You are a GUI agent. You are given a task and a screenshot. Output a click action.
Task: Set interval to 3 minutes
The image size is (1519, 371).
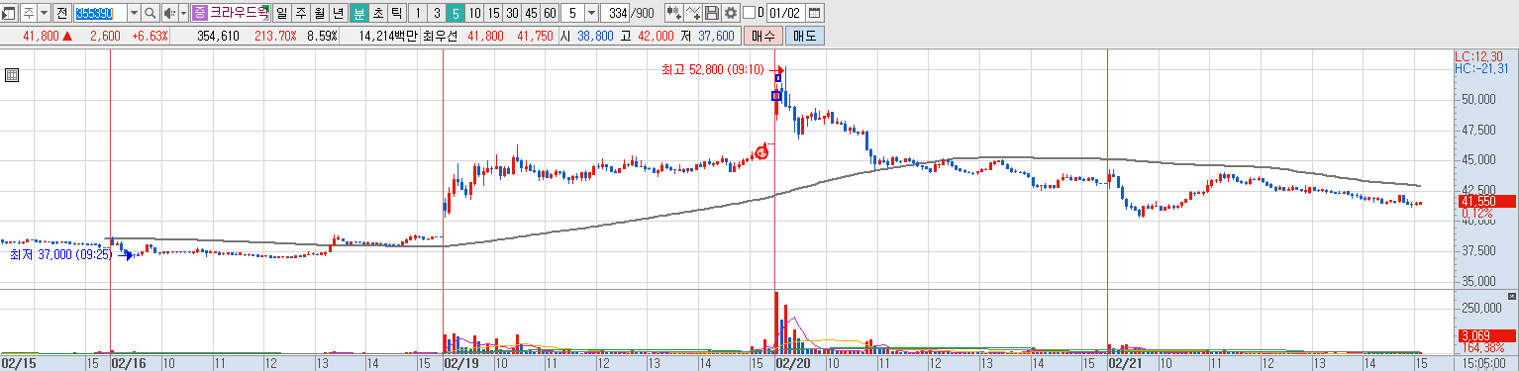[437, 13]
